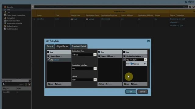Click the Name column header
This screenshot has height=109, width=195.
tap(39, 15)
